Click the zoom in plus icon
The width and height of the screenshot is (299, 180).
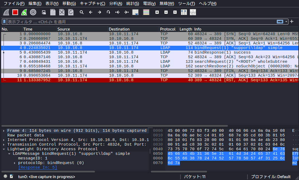(x=157, y=12)
